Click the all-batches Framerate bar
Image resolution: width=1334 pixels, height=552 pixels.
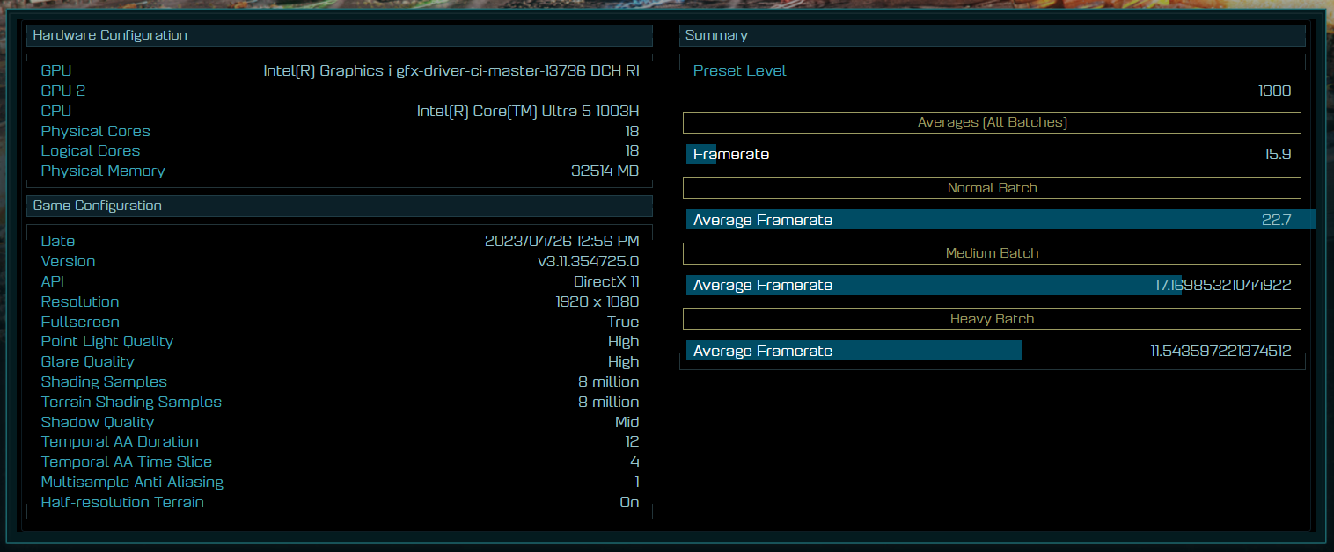coord(701,155)
